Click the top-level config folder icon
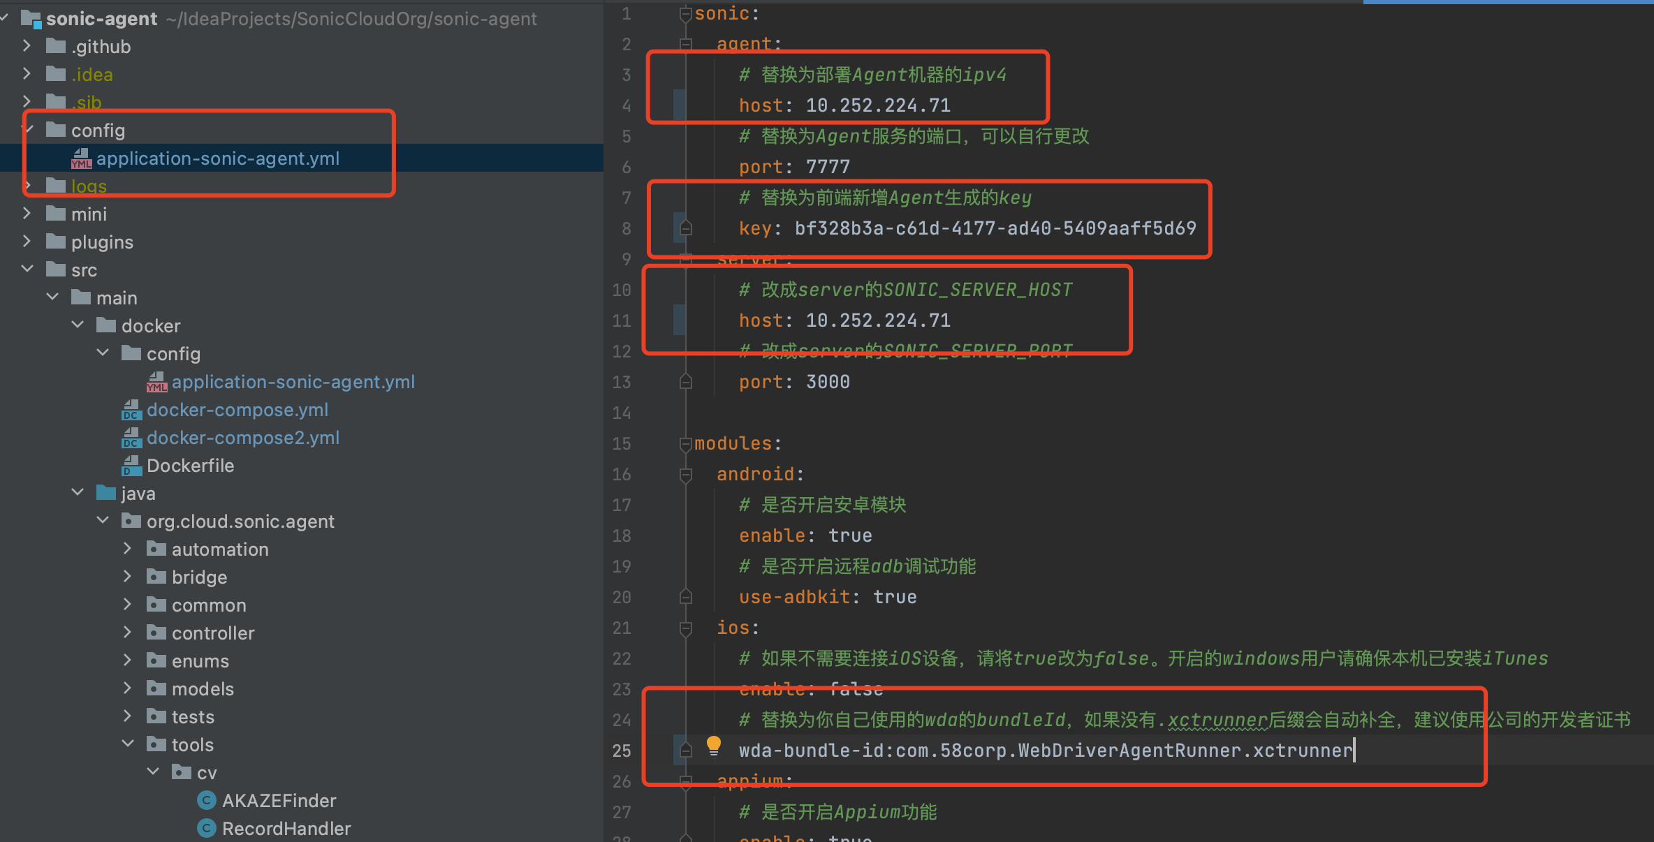Screen dimensions: 1654x842 56,131
